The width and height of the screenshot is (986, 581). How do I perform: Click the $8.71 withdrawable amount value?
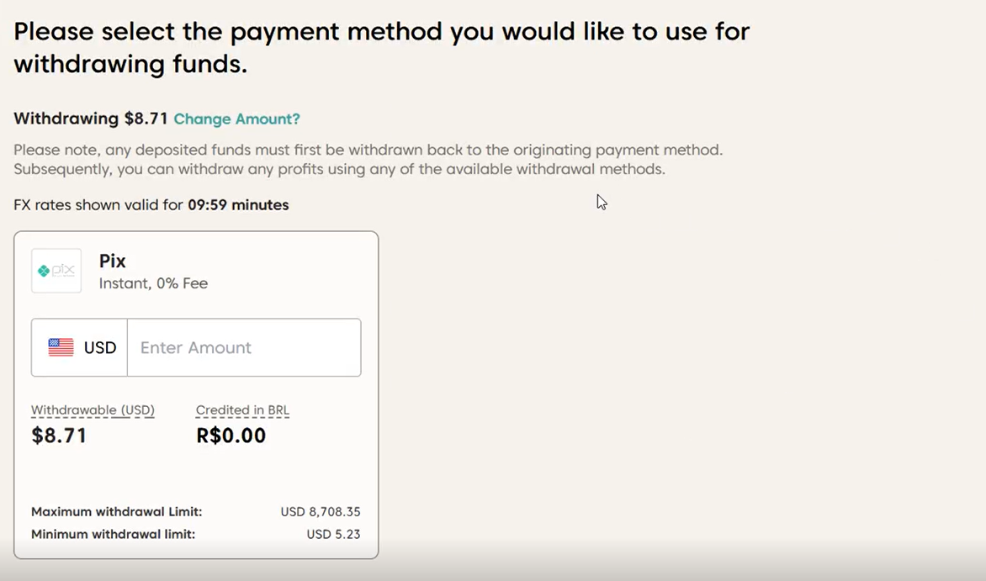coord(59,436)
